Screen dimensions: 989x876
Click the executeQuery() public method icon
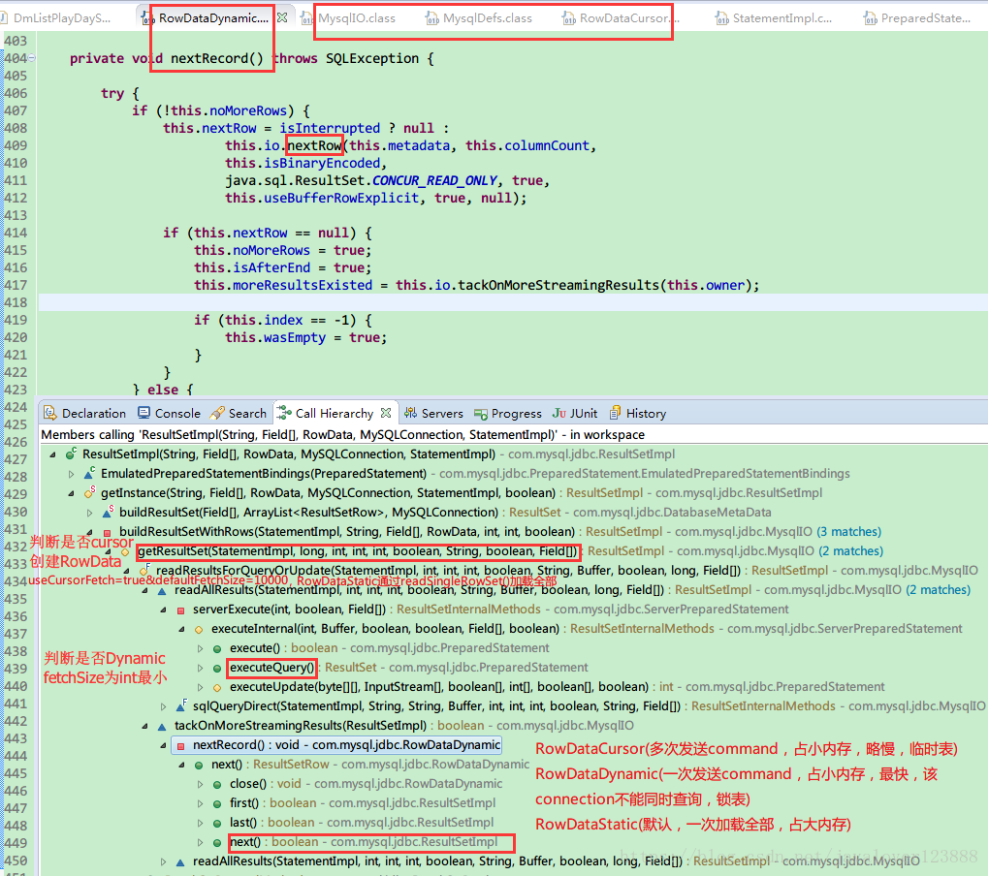click(x=217, y=669)
